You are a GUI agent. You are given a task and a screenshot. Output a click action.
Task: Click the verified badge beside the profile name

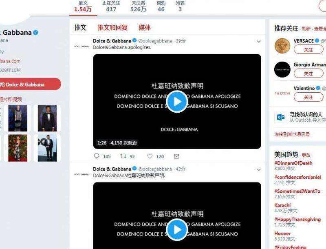pos(36,33)
